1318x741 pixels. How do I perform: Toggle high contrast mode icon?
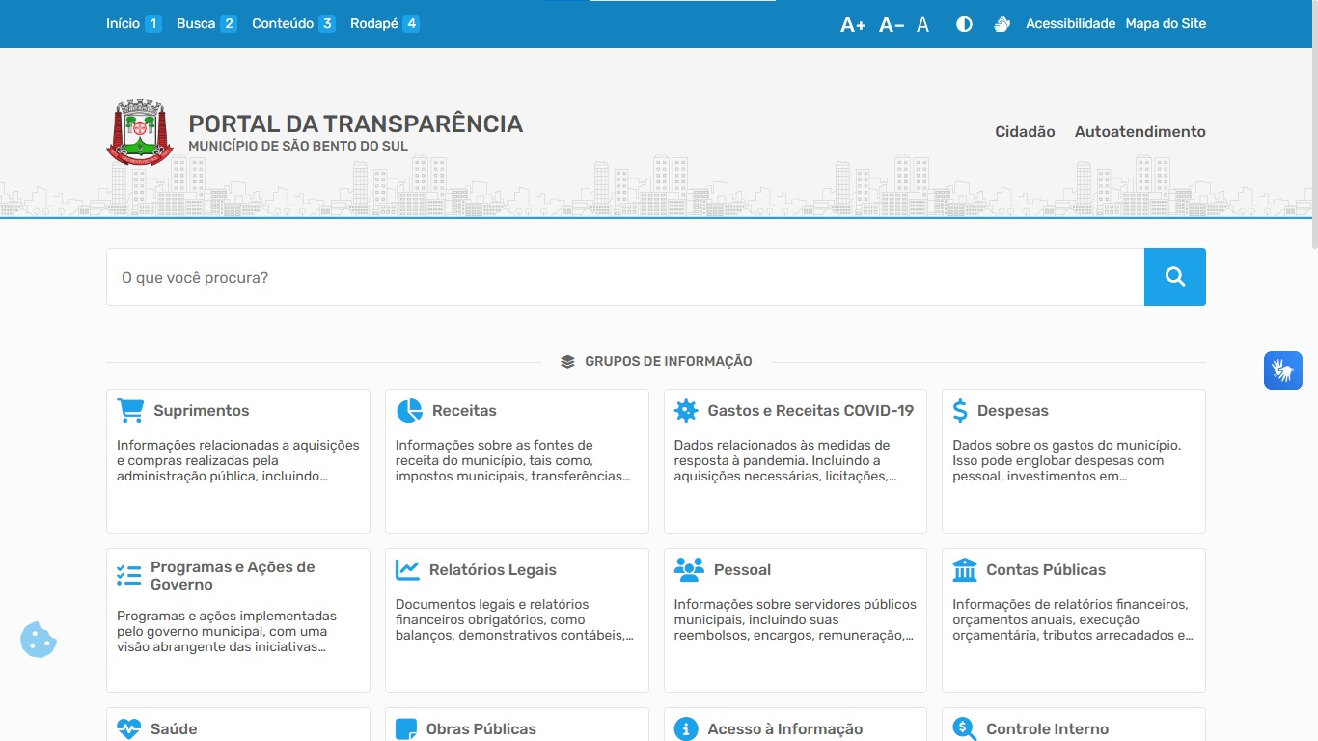tap(964, 24)
